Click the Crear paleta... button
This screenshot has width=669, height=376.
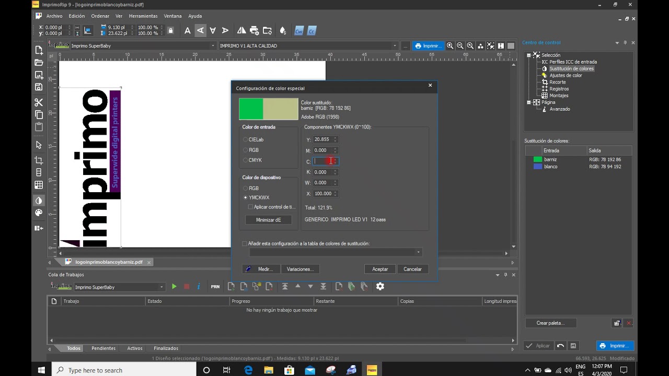pyautogui.click(x=550, y=323)
